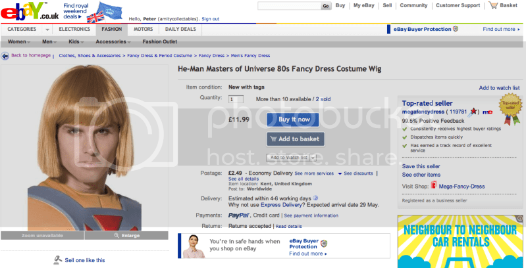The image size is (526, 268).
Task: Click the Add to Watch list button
Action: (288, 158)
